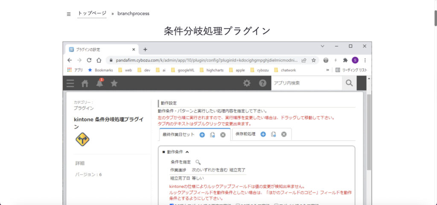437x205 pixels.
Task: Delete the 最終作業日セット tab with x icon
Action: [x=223, y=135]
